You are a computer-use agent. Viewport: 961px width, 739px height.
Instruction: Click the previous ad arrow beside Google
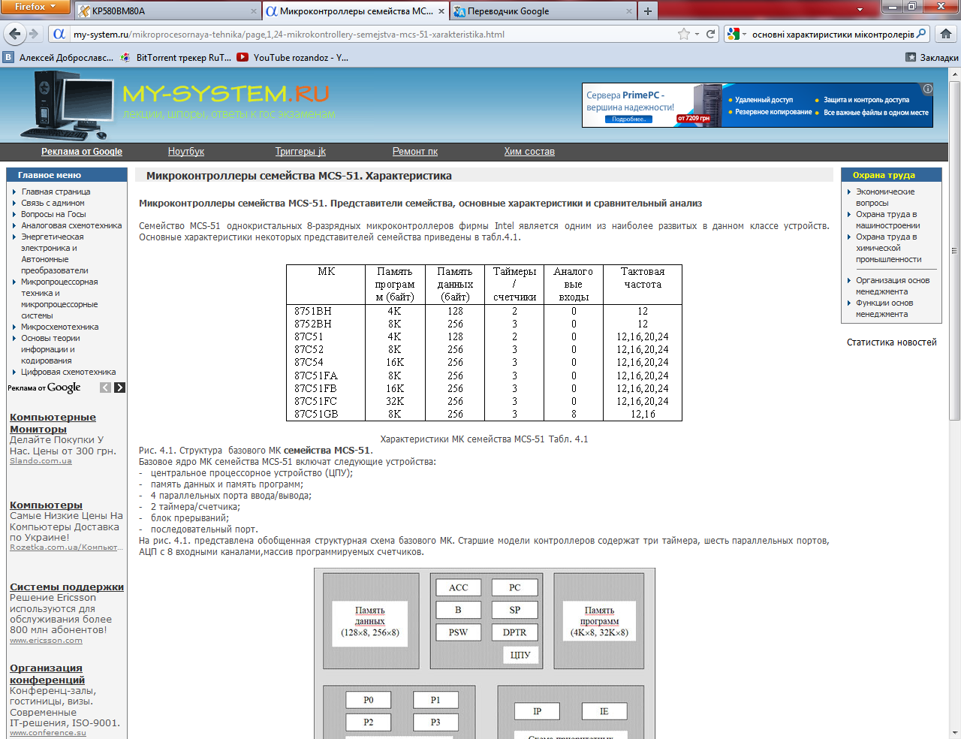pos(106,388)
